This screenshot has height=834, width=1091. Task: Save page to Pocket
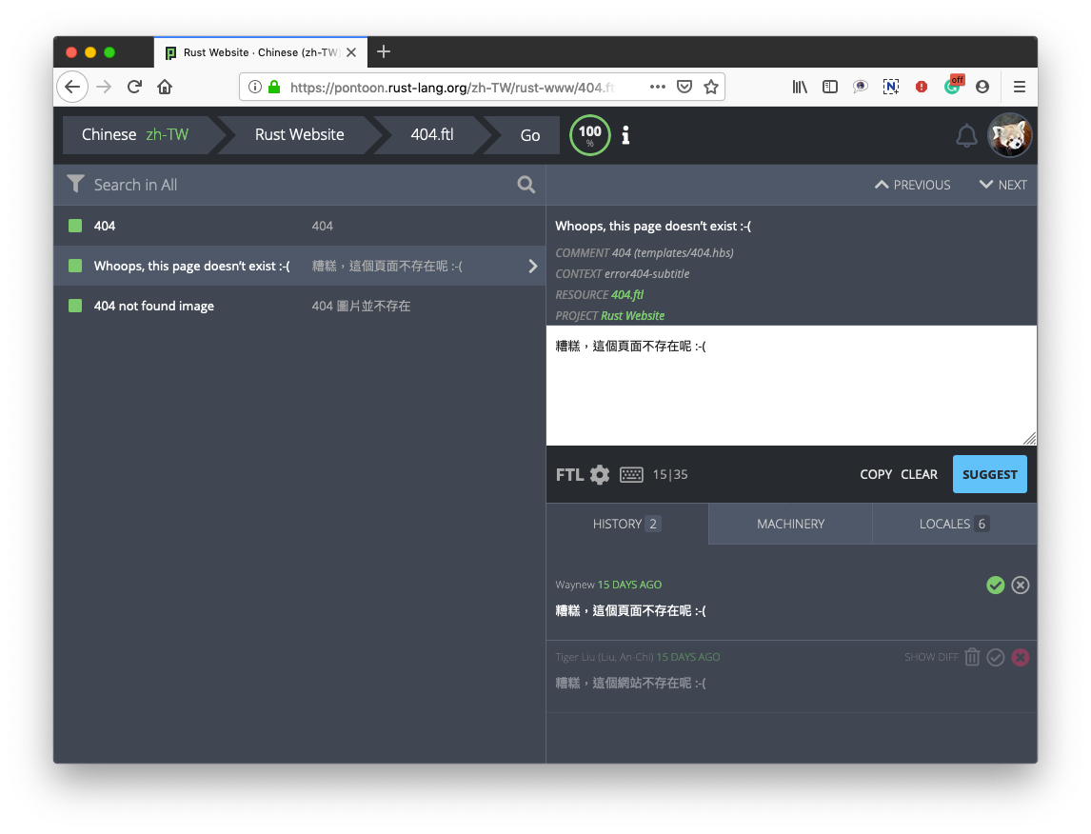click(x=684, y=87)
